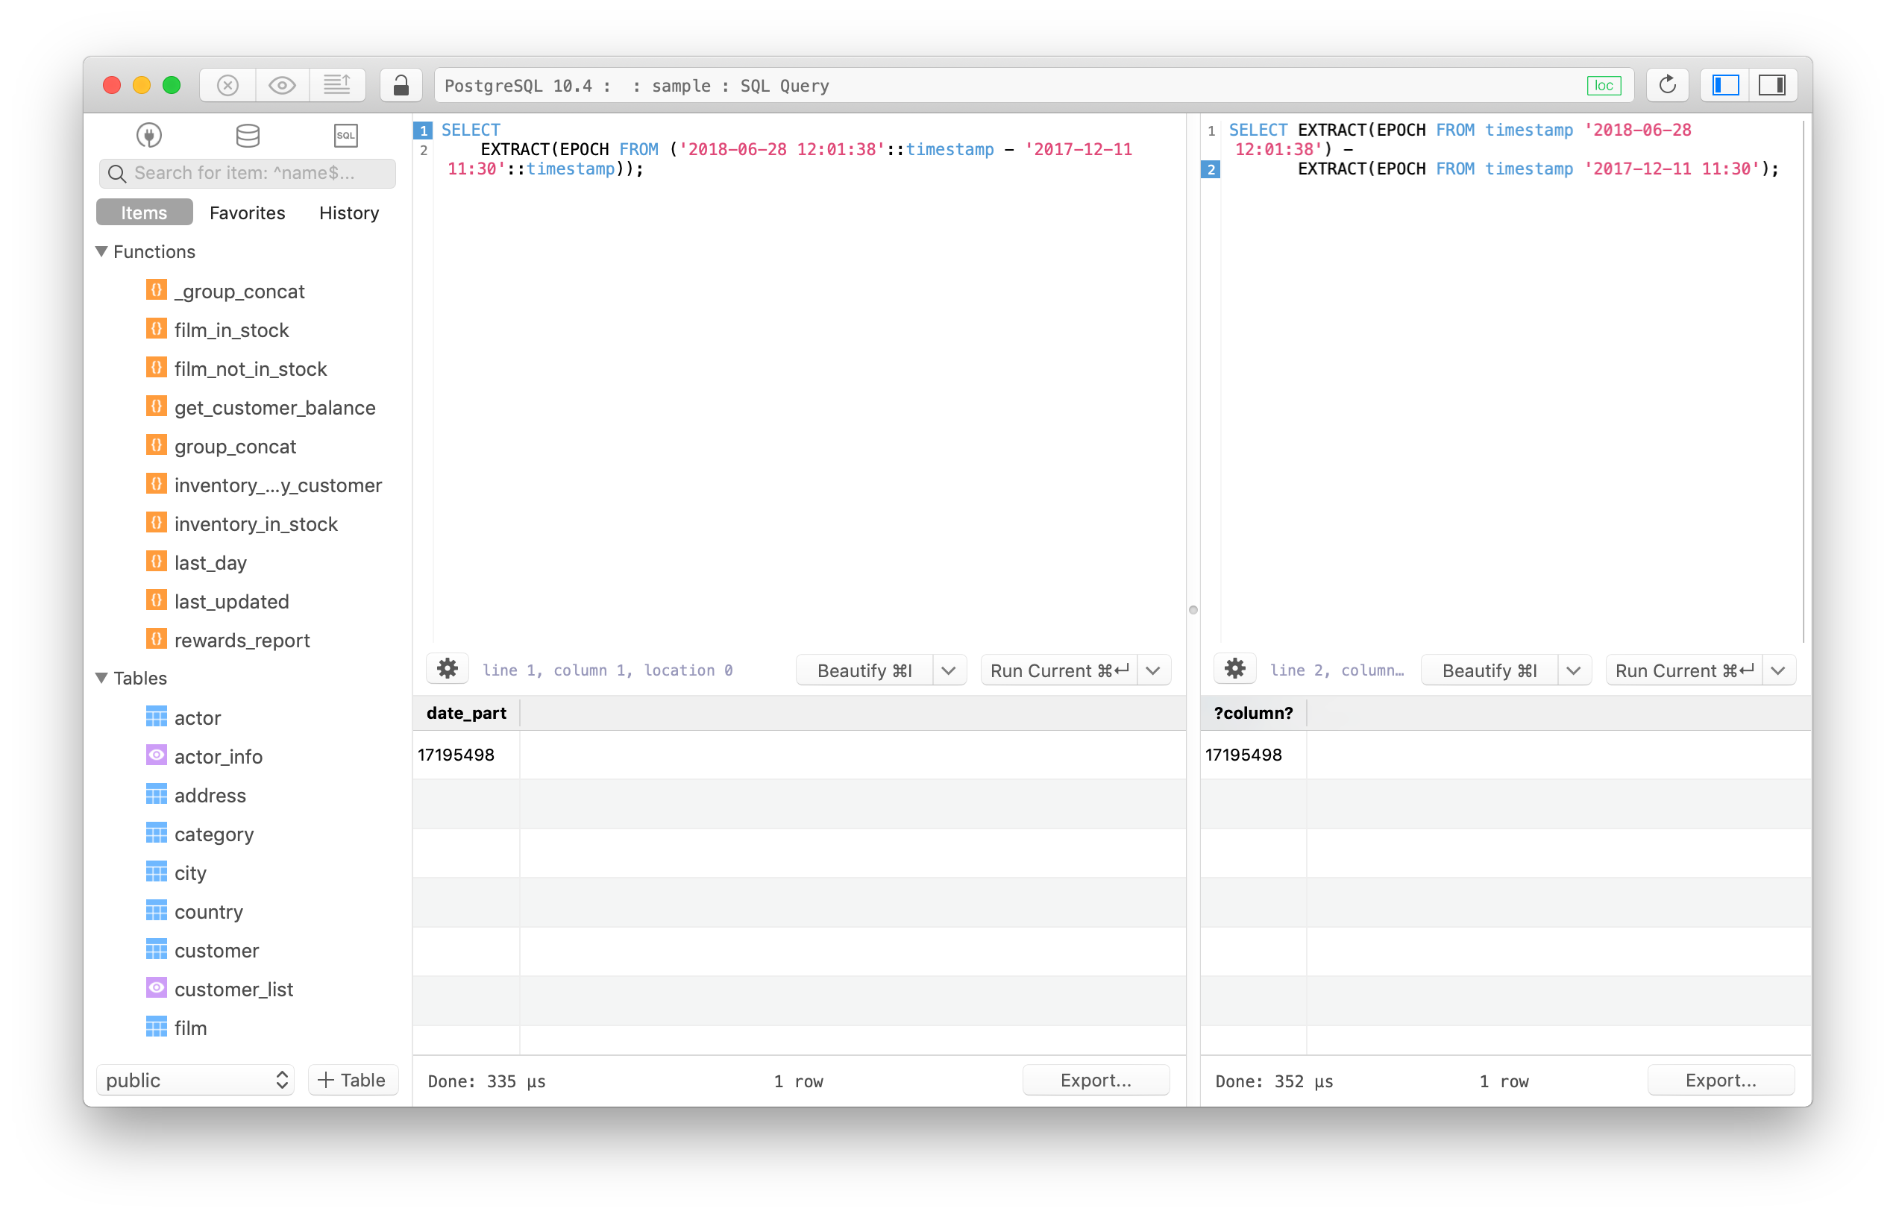Click the + Table button
Image resolution: width=1896 pixels, height=1217 pixels.
(353, 1080)
